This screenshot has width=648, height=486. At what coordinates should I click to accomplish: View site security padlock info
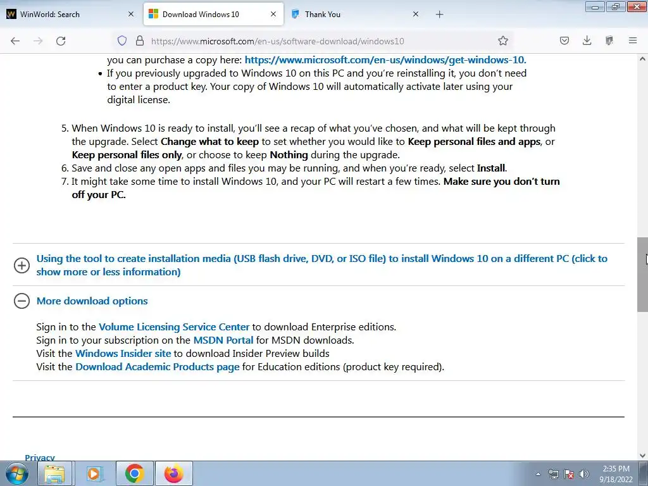tap(140, 40)
